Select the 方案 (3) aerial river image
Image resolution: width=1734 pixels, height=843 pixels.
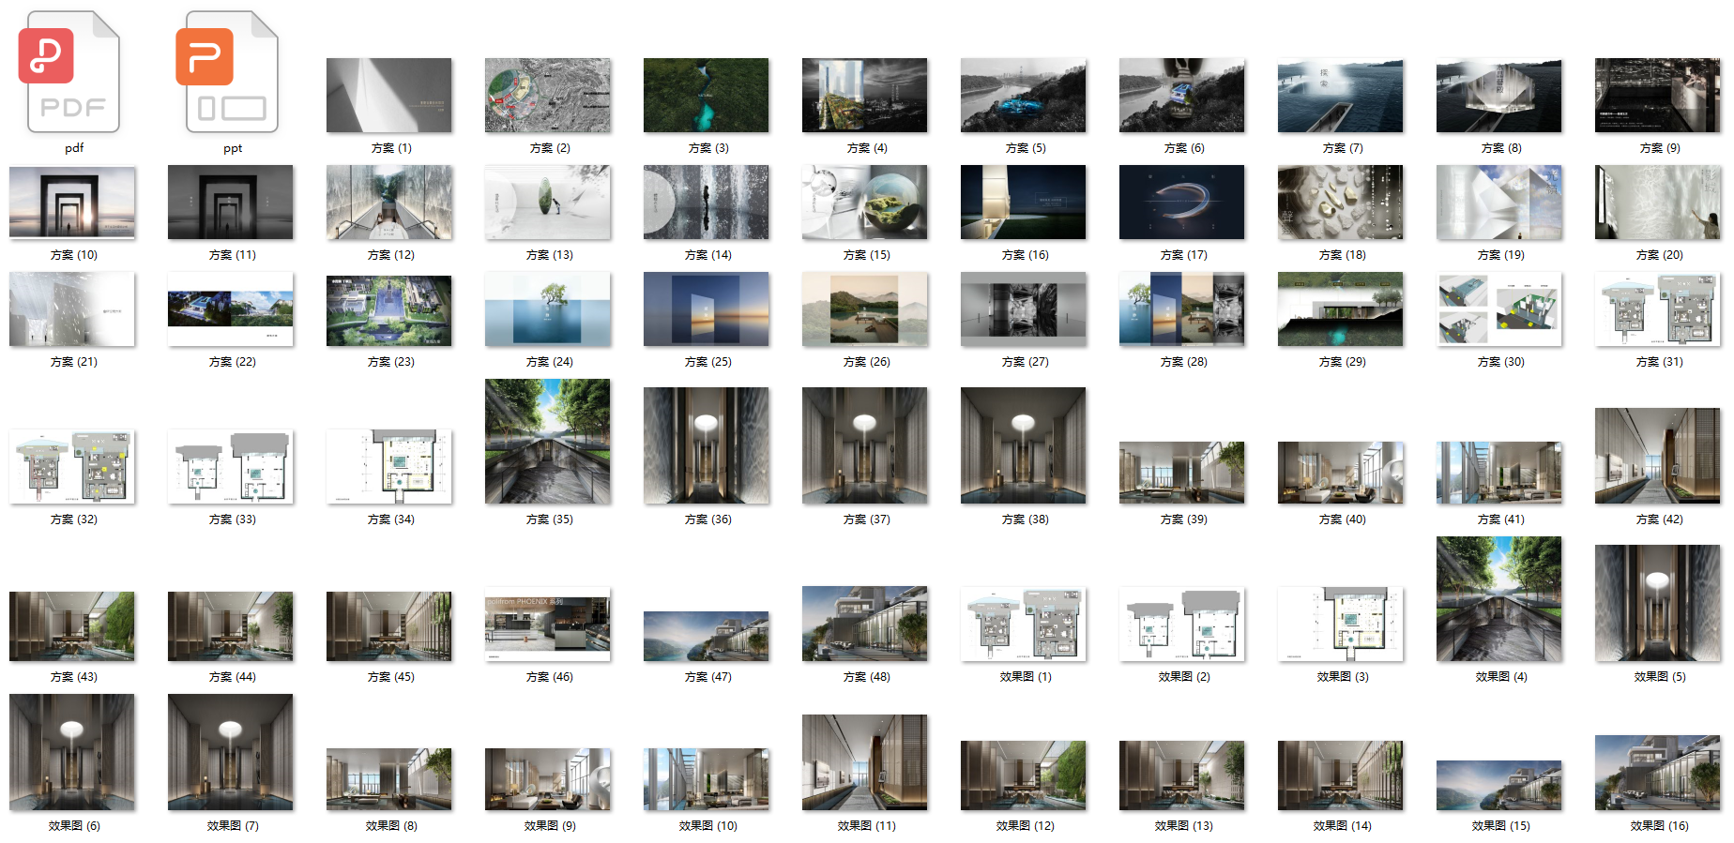706,95
